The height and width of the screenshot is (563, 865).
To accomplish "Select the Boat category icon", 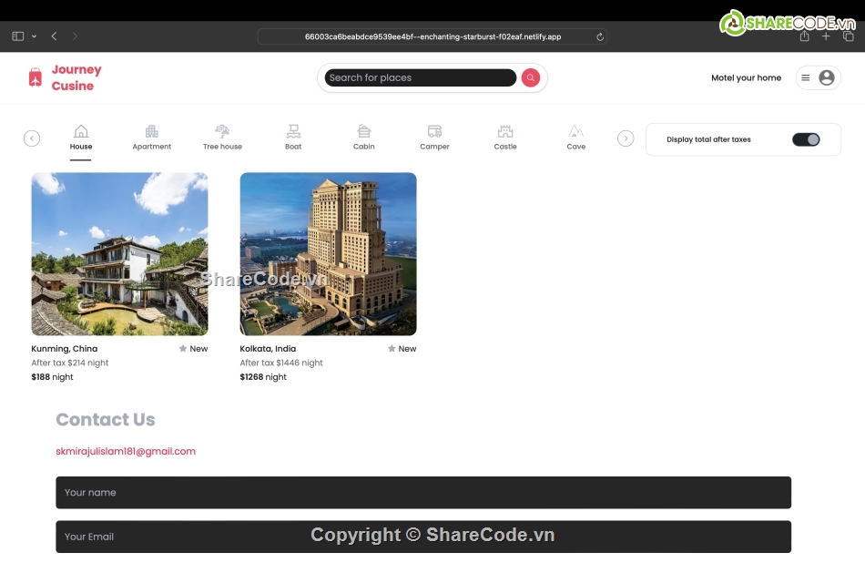I will pyautogui.click(x=293, y=132).
